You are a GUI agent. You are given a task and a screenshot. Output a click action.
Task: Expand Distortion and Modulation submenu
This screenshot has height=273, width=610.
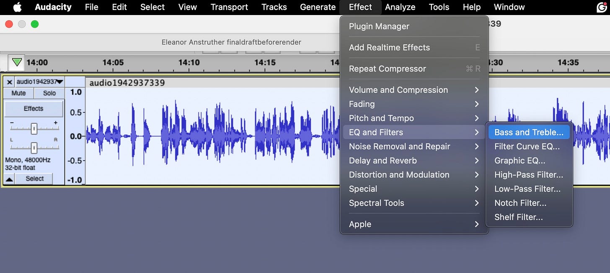[414, 175]
